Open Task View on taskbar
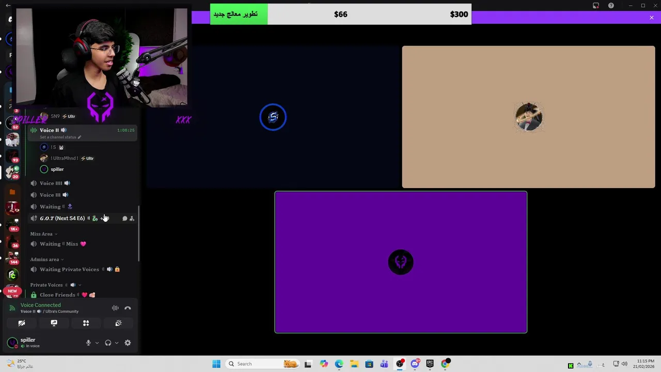The width and height of the screenshot is (661, 372). (308, 364)
